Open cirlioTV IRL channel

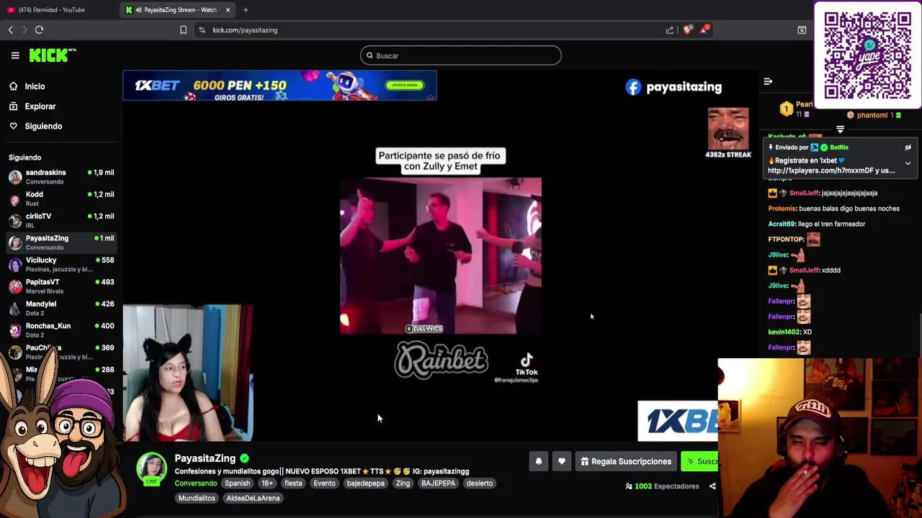pyautogui.click(x=61, y=220)
